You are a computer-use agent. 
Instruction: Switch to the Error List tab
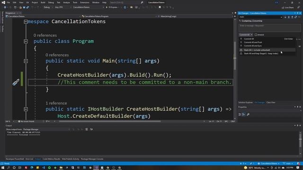pyautogui.click(x=29, y=159)
